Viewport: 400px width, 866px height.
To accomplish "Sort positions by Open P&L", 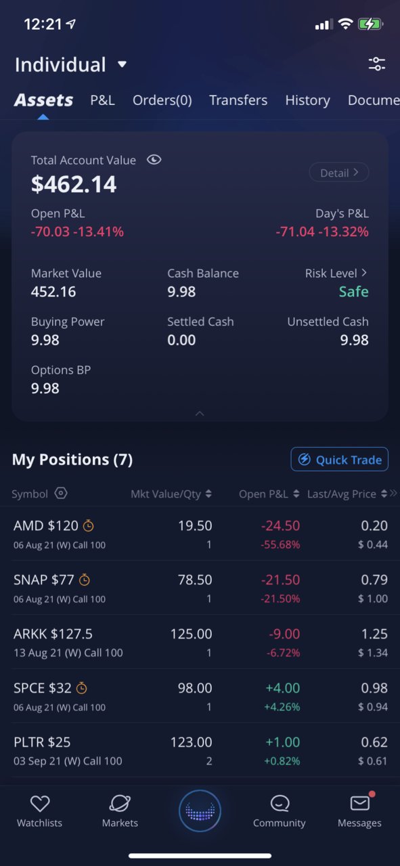I will (269, 494).
